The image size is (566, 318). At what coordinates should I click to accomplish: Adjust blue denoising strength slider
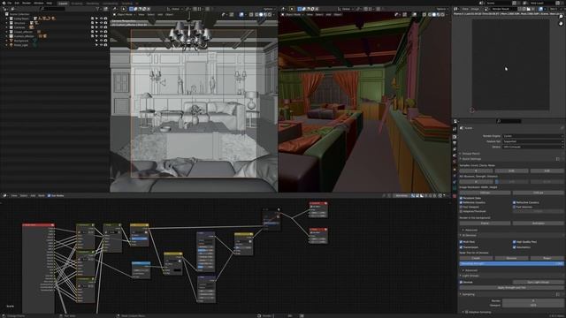click(511, 264)
